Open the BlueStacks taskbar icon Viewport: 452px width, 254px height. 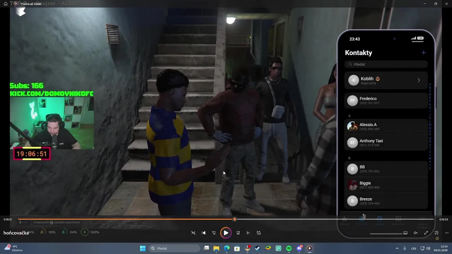click(x=268, y=248)
